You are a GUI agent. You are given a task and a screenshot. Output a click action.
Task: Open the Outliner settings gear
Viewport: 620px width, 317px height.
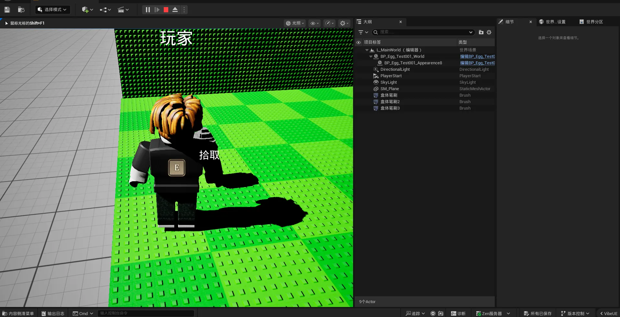[x=489, y=32]
